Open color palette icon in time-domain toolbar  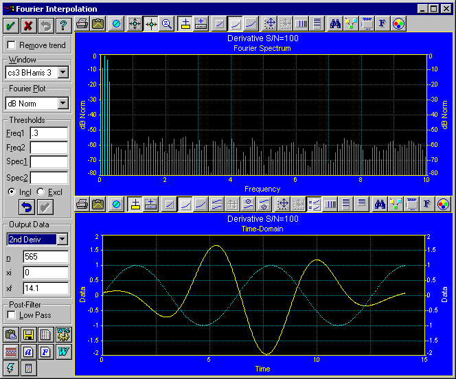pyautogui.click(x=443, y=205)
